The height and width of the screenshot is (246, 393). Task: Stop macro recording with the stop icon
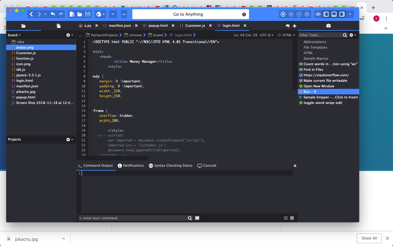click(x=291, y=14)
